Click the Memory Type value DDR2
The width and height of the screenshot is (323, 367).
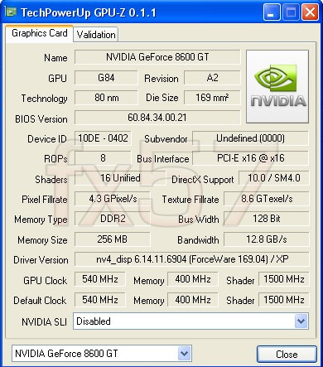click(x=113, y=219)
